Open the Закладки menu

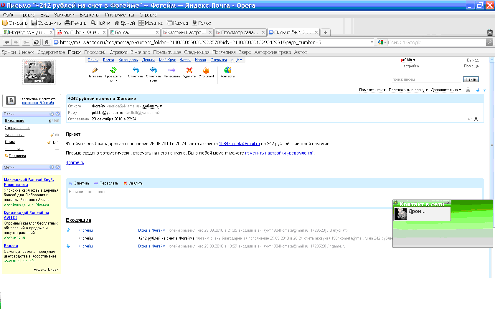64,15
